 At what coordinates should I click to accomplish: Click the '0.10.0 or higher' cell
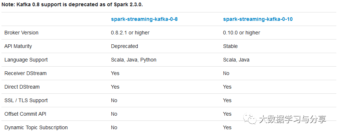point(241,33)
